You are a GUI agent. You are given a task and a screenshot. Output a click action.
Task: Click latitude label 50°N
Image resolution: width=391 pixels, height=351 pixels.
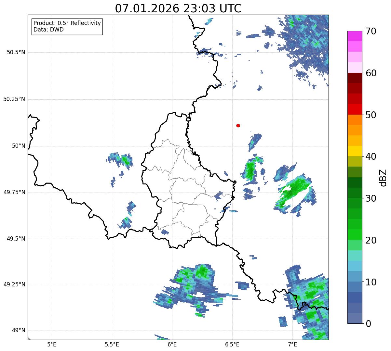(x=19, y=146)
